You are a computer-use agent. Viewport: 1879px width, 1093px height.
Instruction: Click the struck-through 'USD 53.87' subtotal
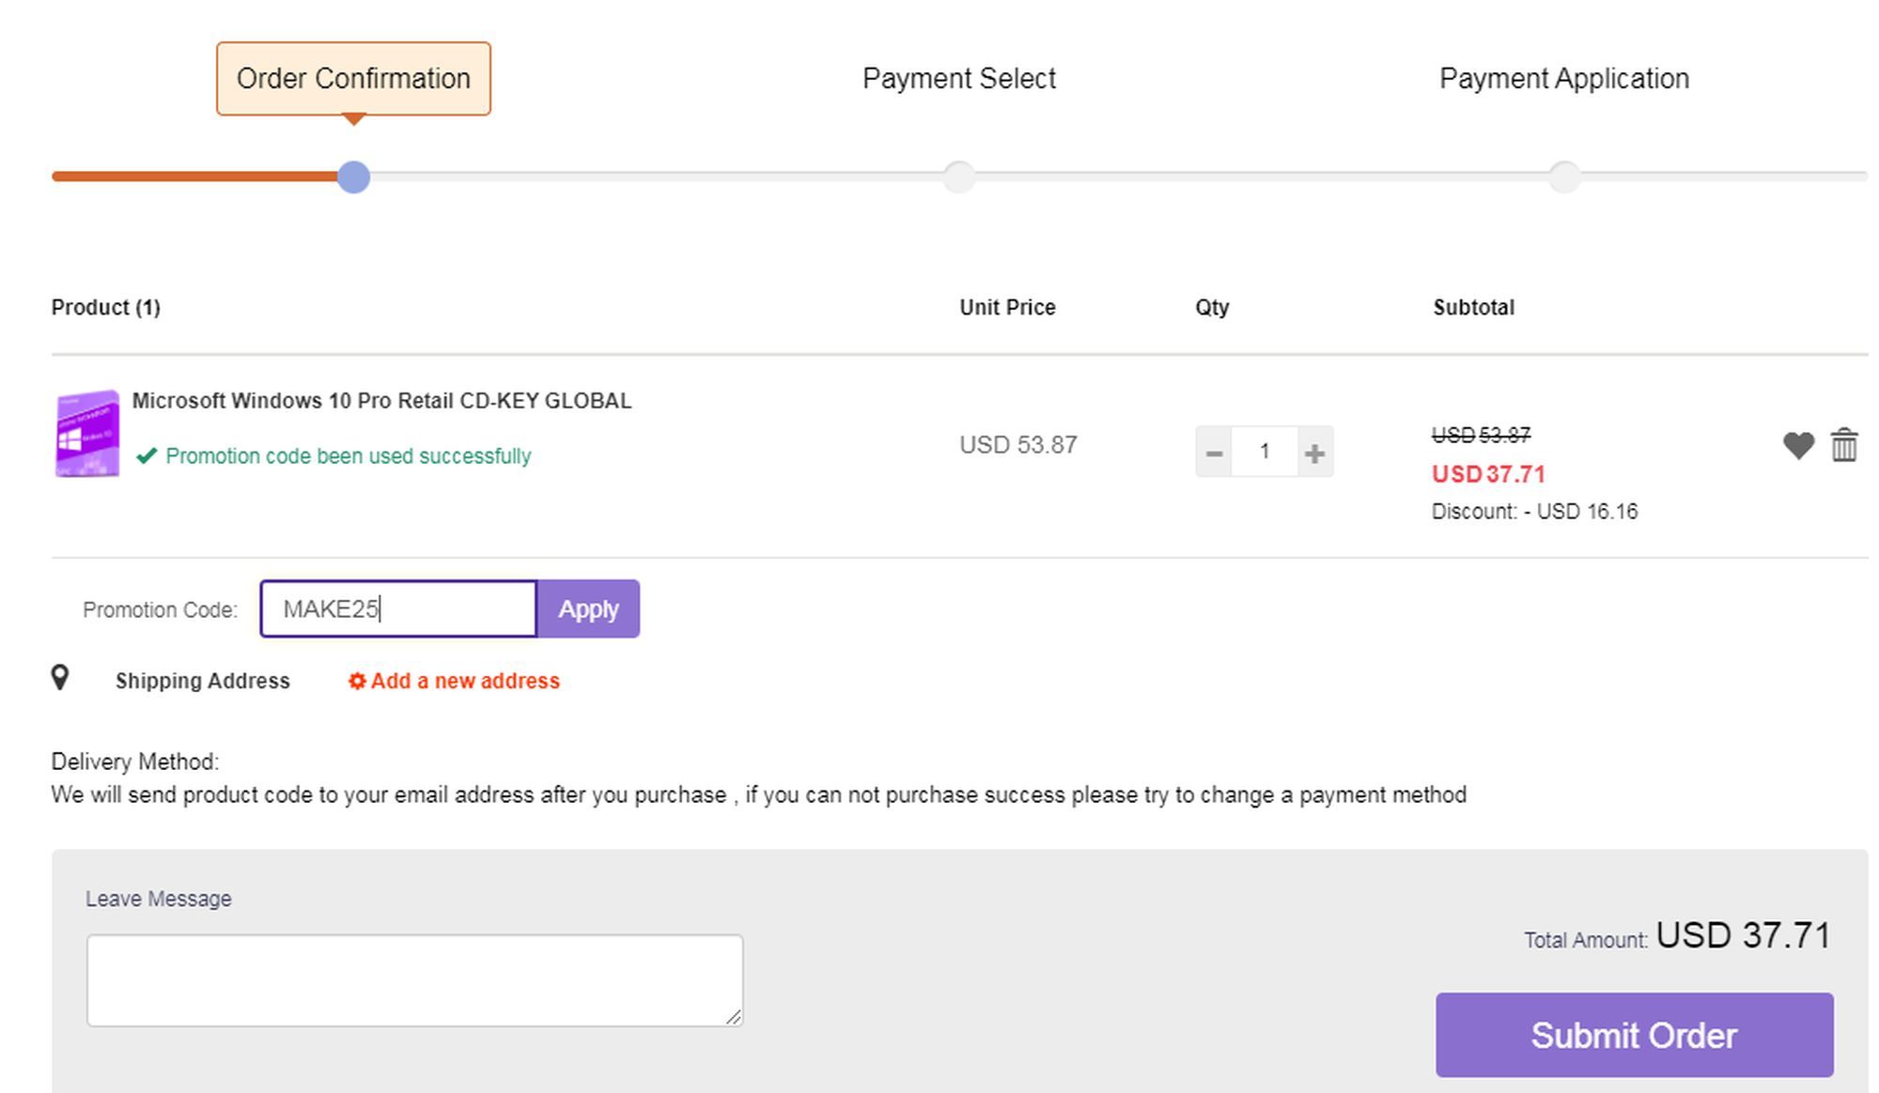coord(1481,435)
